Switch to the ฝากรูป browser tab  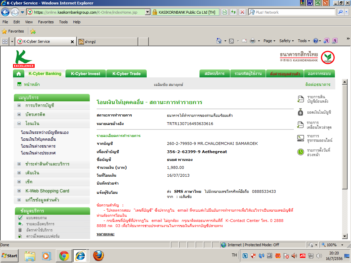[107, 41]
